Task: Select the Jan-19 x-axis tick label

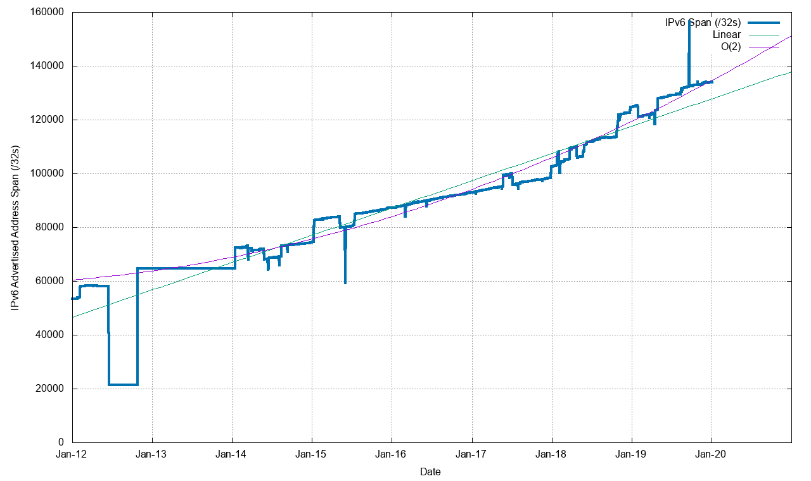Action: click(632, 454)
